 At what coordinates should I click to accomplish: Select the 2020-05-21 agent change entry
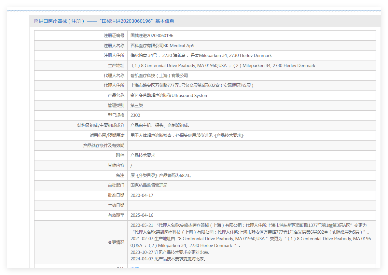(x=250, y=229)
